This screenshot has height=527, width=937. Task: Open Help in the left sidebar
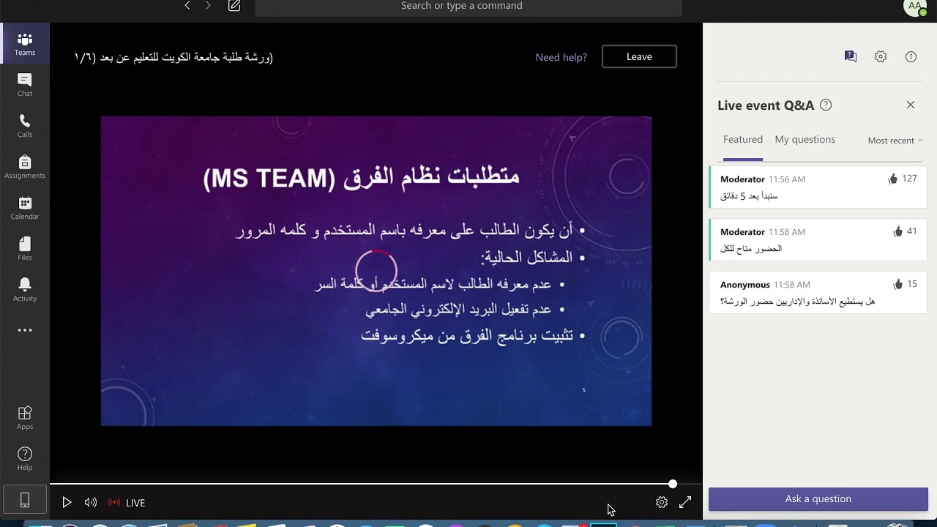pyautogui.click(x=25, y=459)
